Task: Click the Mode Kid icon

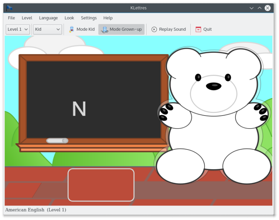Action: click(71, 29)
